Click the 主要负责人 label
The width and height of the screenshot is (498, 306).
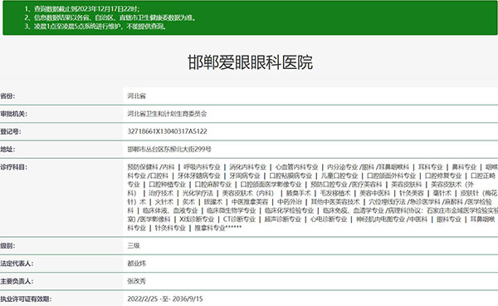[x=17, y=282]
